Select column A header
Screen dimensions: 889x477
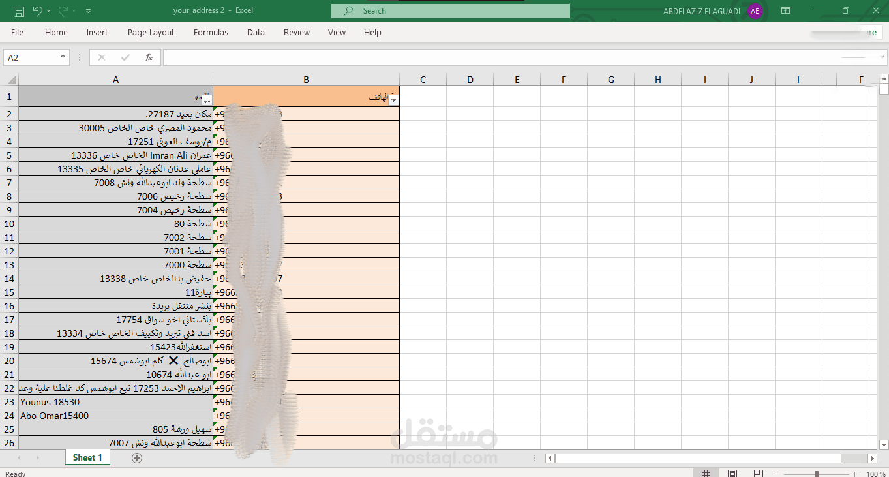115,80
